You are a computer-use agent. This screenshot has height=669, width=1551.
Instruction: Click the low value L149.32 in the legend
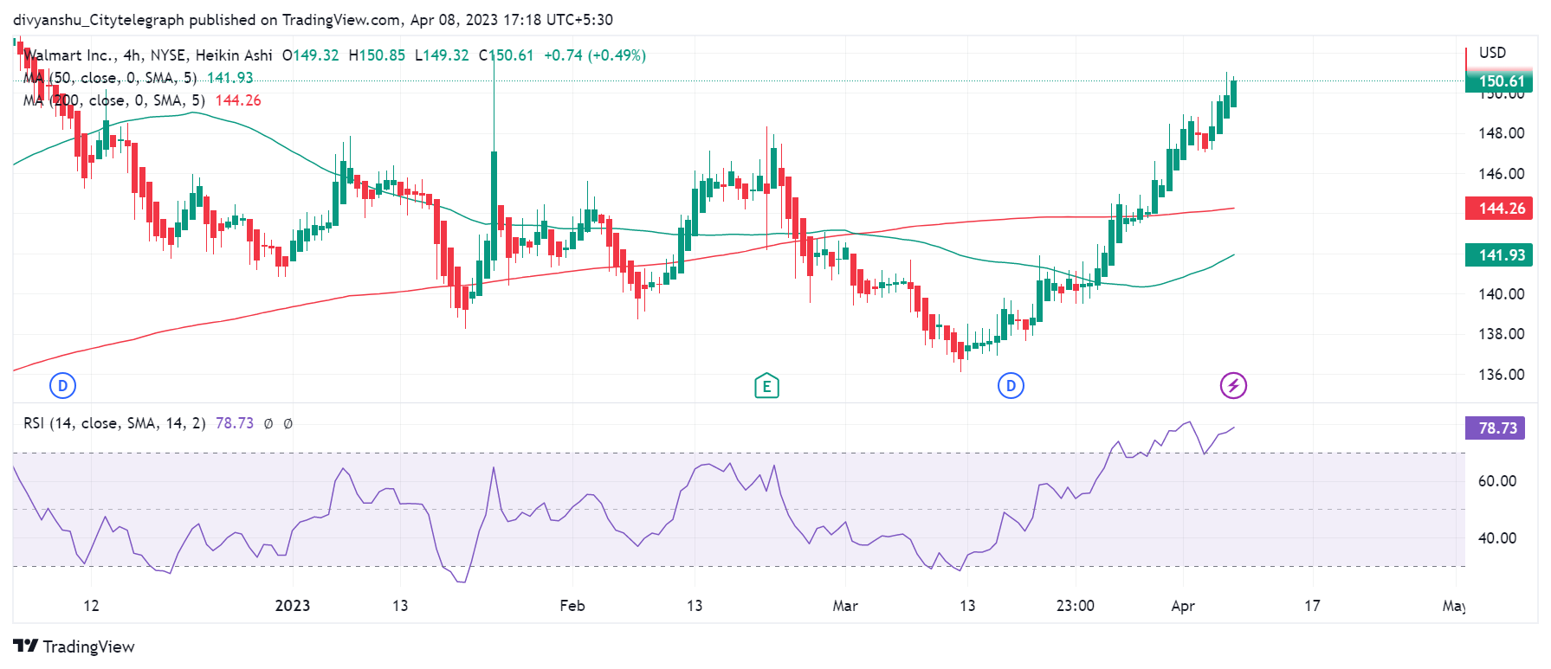point(442,55)
